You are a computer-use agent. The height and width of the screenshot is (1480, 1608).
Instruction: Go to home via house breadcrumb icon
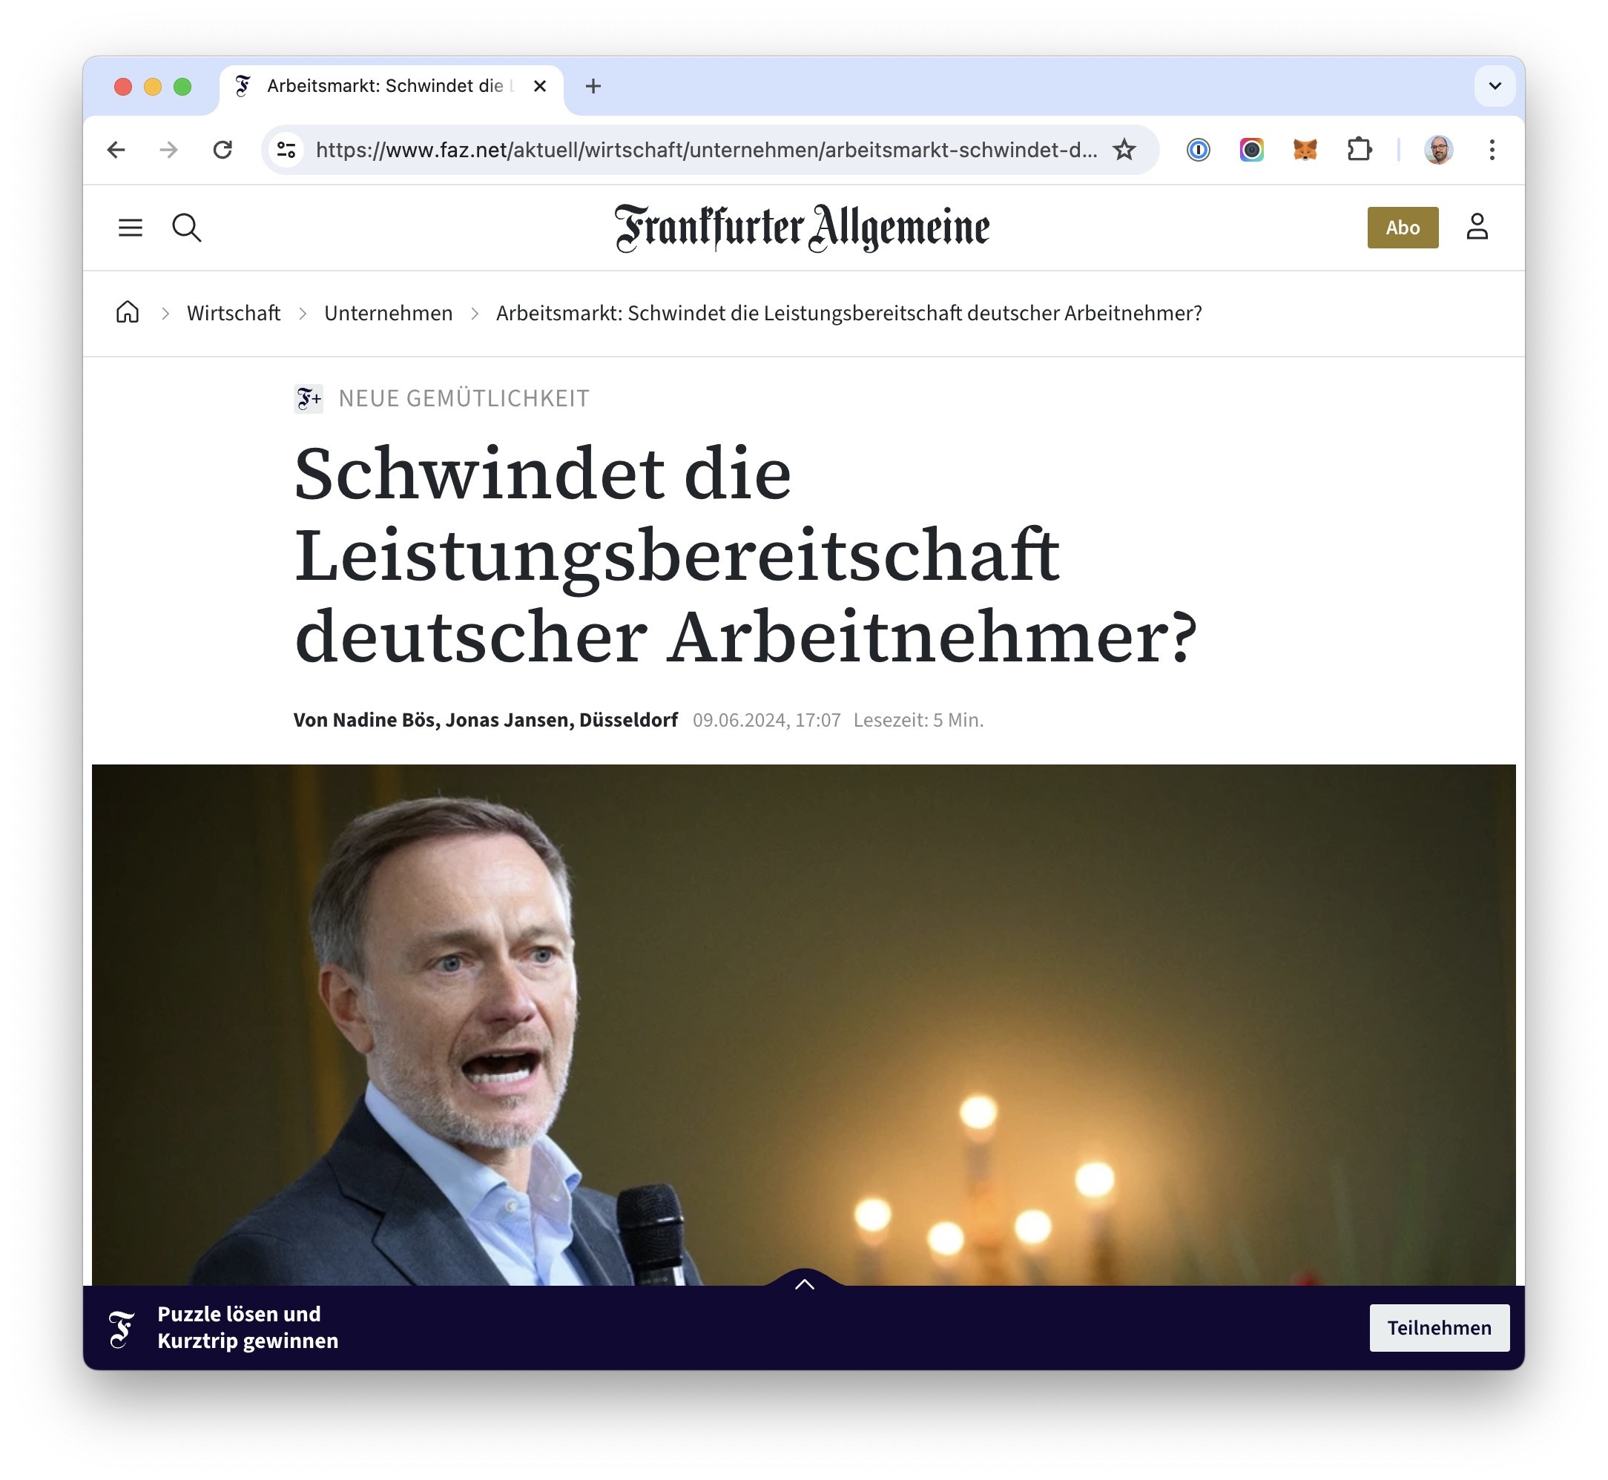128,312
